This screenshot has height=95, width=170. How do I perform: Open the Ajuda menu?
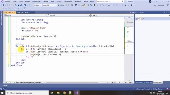coord(92,1)
